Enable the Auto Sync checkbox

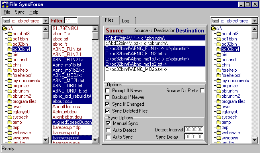(x=108, y=137)
